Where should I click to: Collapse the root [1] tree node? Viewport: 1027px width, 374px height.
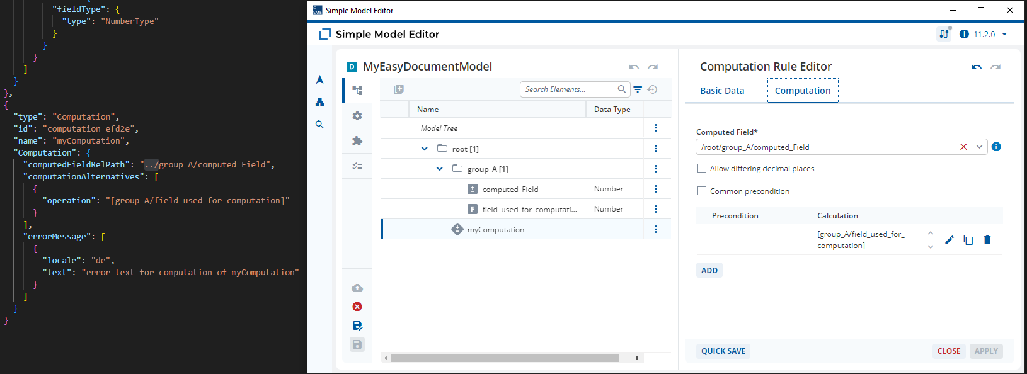click(x=425, y=149)
